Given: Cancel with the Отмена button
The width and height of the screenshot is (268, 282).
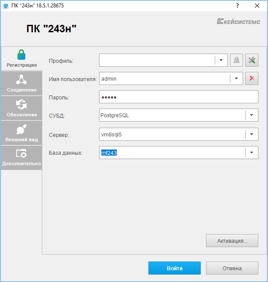Looking at the screenshot, I should point(232,268).
